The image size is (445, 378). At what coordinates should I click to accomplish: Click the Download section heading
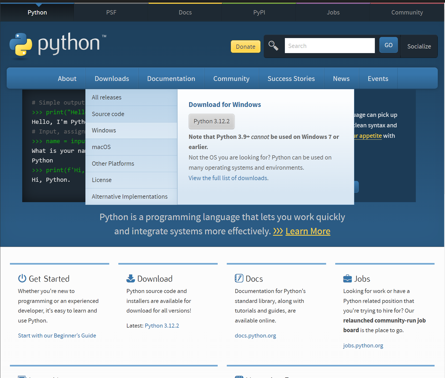click(x=155, y=279)
